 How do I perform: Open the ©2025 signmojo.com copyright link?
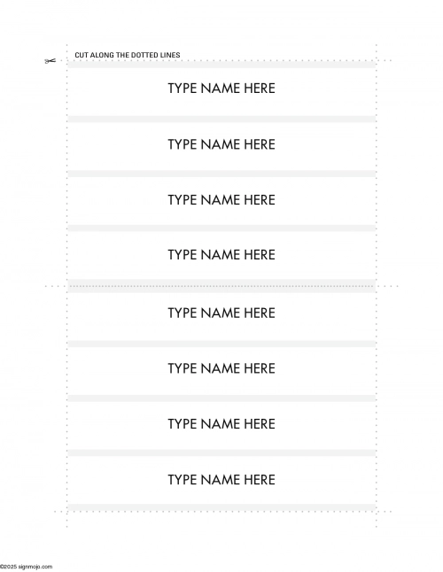click(x=26, y=567)
